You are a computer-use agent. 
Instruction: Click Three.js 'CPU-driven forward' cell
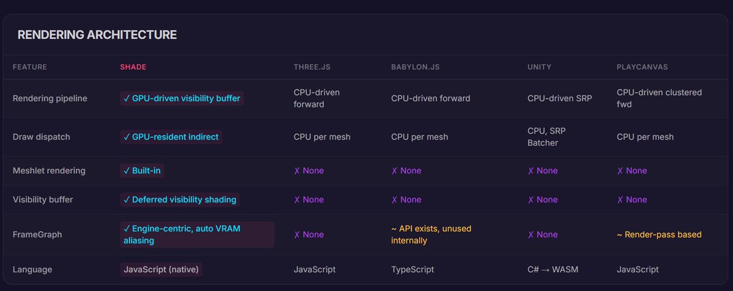(317, 98)
